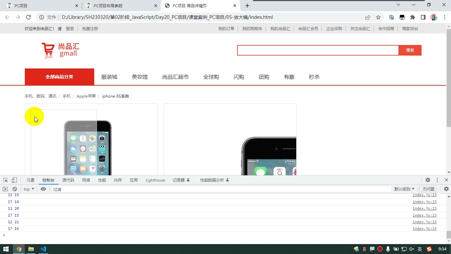Go back to the previous page
This screenshot has width=451, height=254.
[x=7, y=17]
